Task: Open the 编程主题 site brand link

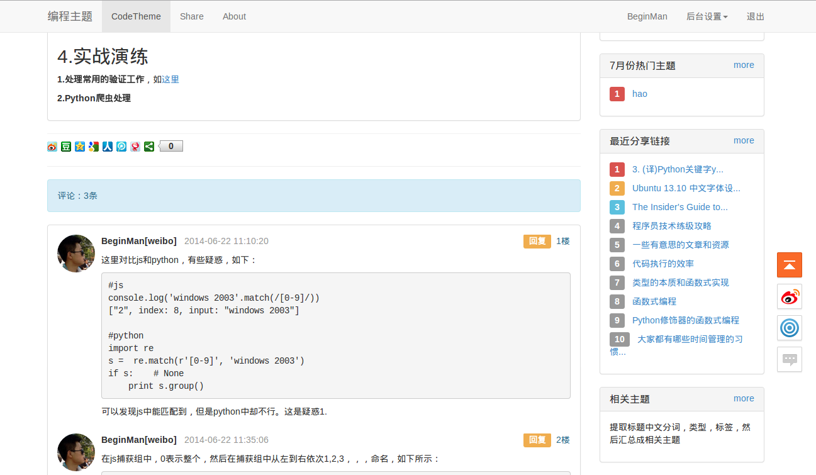Action: (70, 16)
